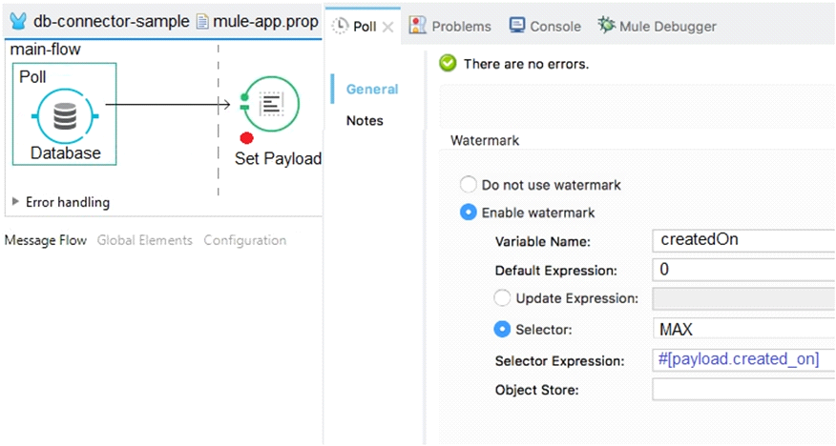836x446 pixels.
Task: Expand the Error handling section
Action: coord(15,202)
